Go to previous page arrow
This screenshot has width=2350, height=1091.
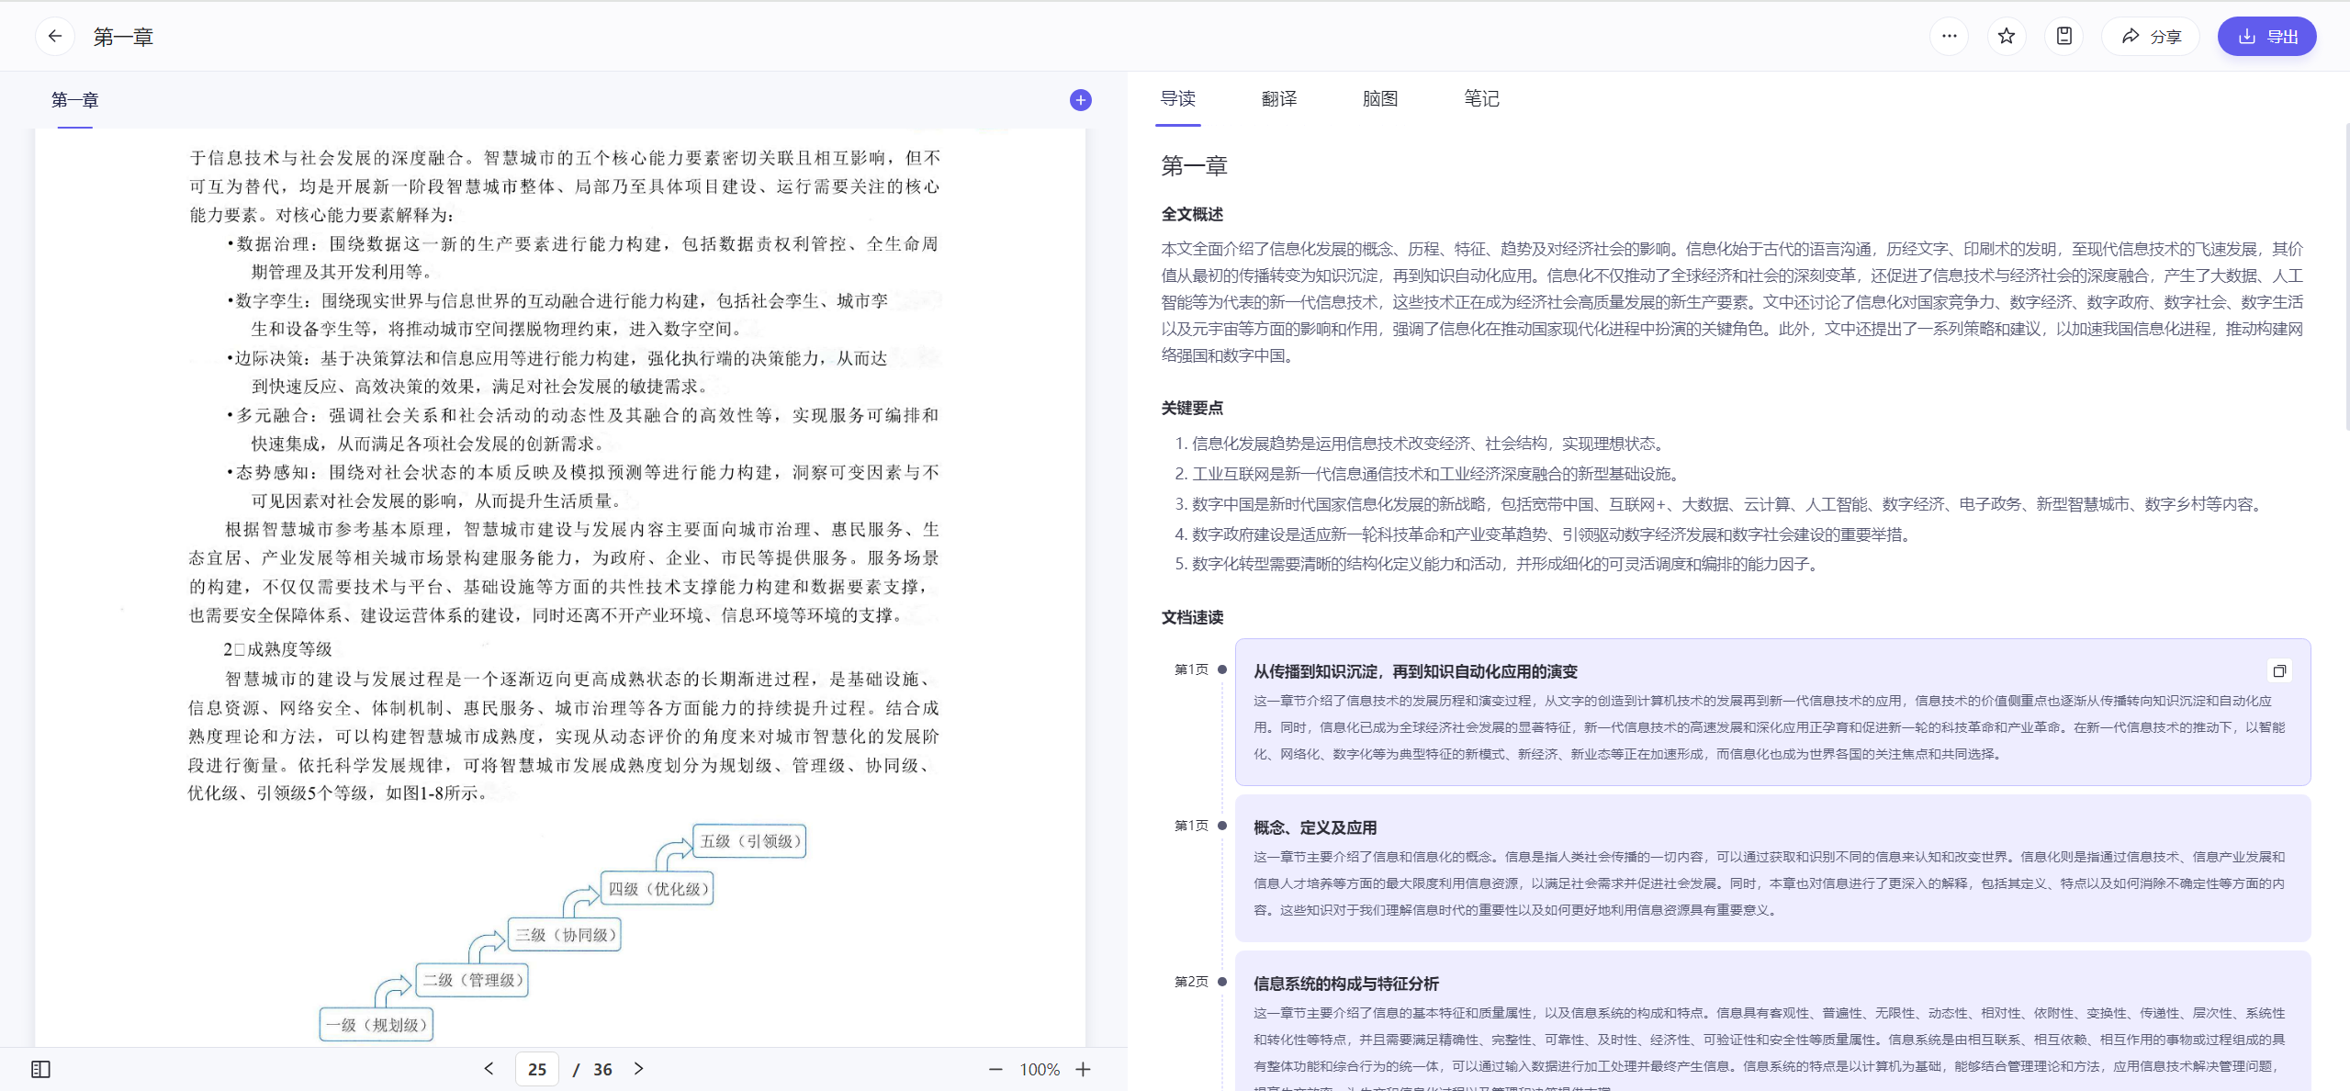[489, 1068]
